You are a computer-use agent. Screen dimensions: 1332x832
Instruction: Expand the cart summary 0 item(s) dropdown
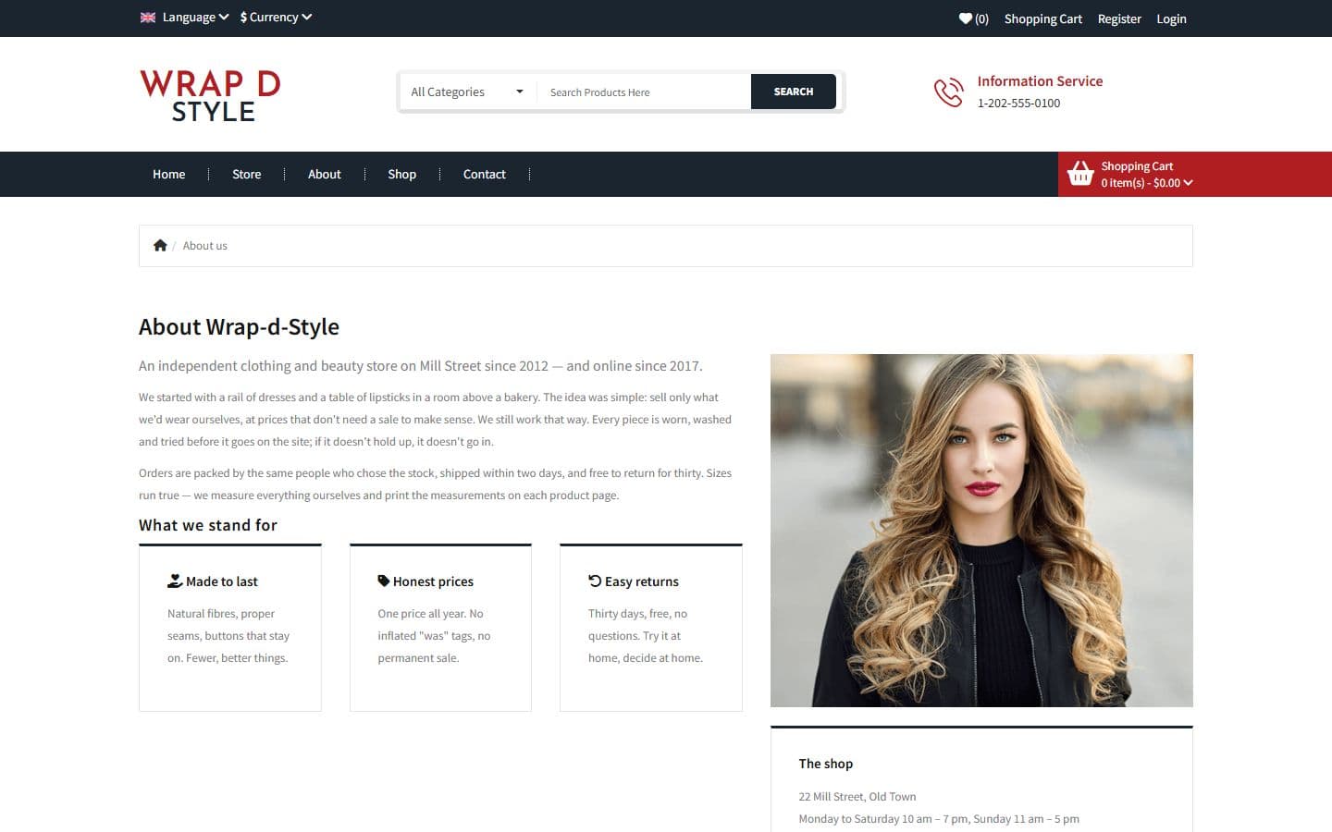click(1147, 183)
